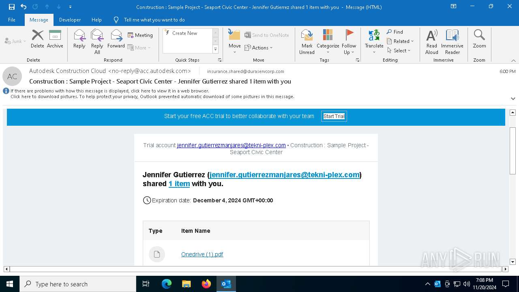519x292 pixels.
Task: Reply to the sender
Action: pos(79,39)
